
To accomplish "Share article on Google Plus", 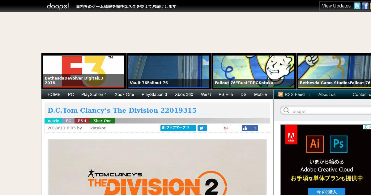I will [227, 128].
